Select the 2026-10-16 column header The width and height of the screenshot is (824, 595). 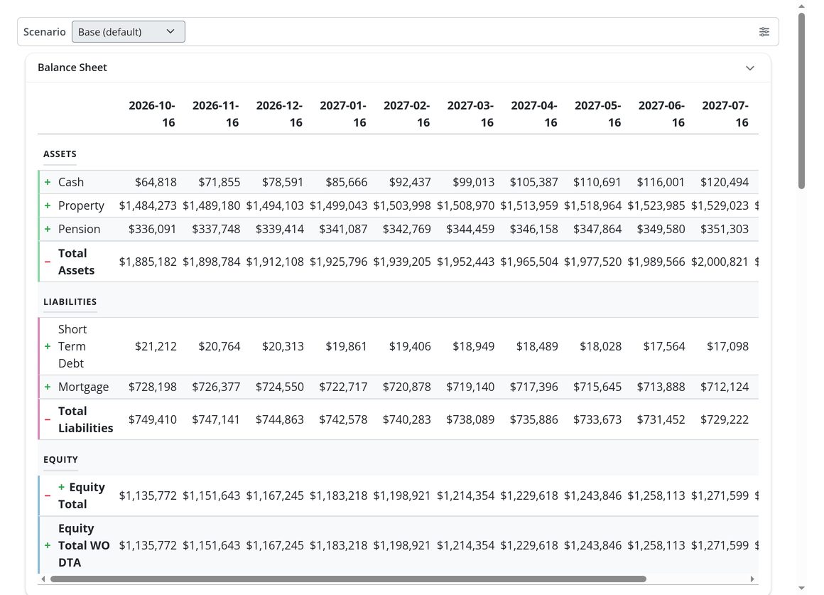[x=152, y=114]
